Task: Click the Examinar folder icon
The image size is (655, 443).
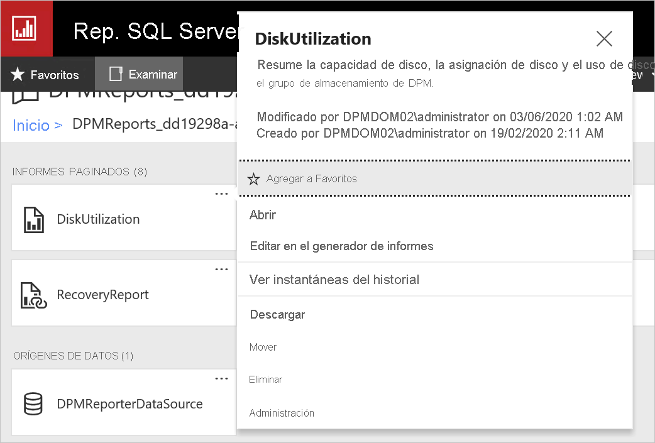Action: pyautogui.click(x=116, y=74)
